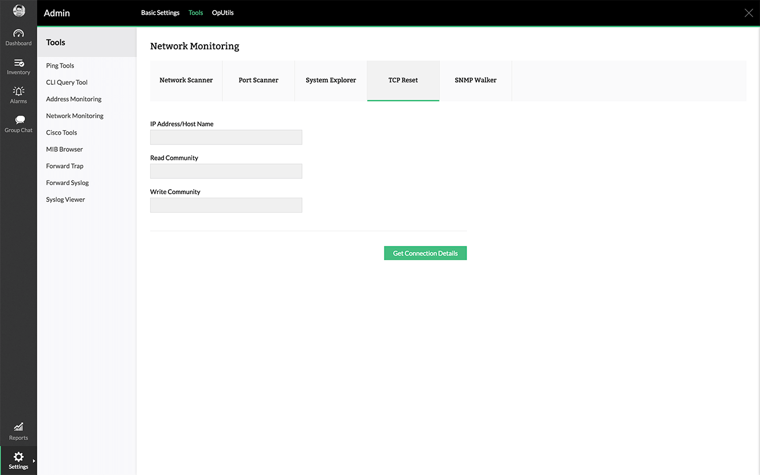Switch to the Port Scanner tab
The image size is (760, 475).
pyautogui.click(x=258, y=80)
